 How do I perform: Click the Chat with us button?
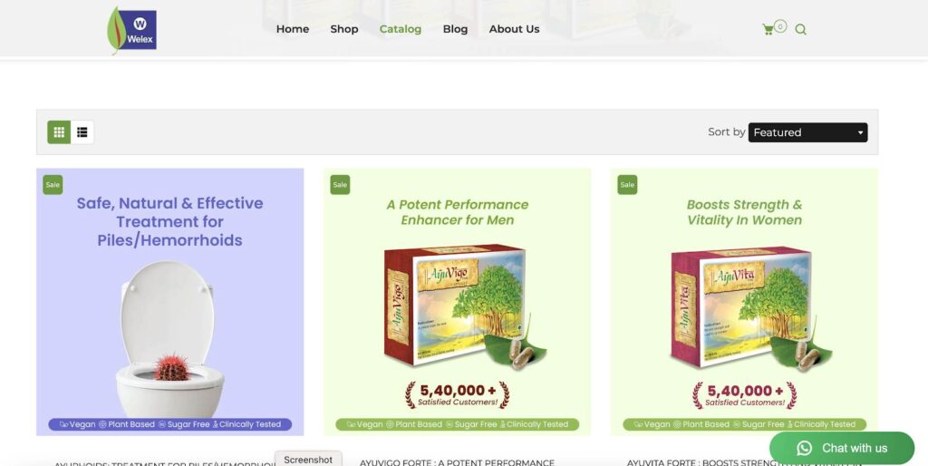pos(842,448)
